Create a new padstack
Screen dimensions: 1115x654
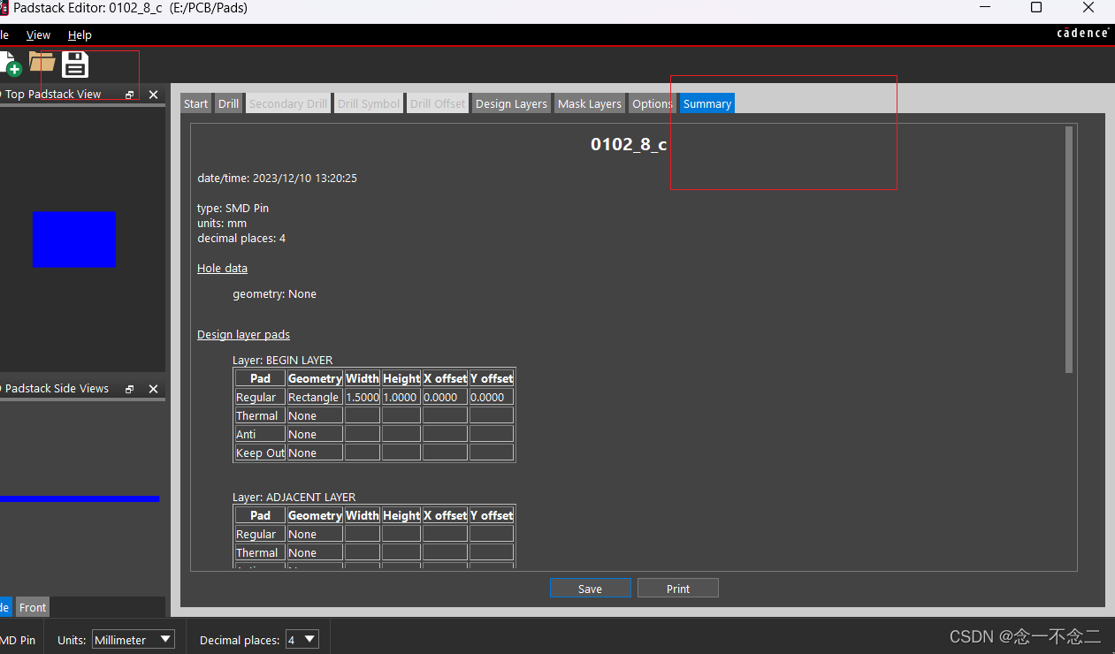(x=9, y=63)
